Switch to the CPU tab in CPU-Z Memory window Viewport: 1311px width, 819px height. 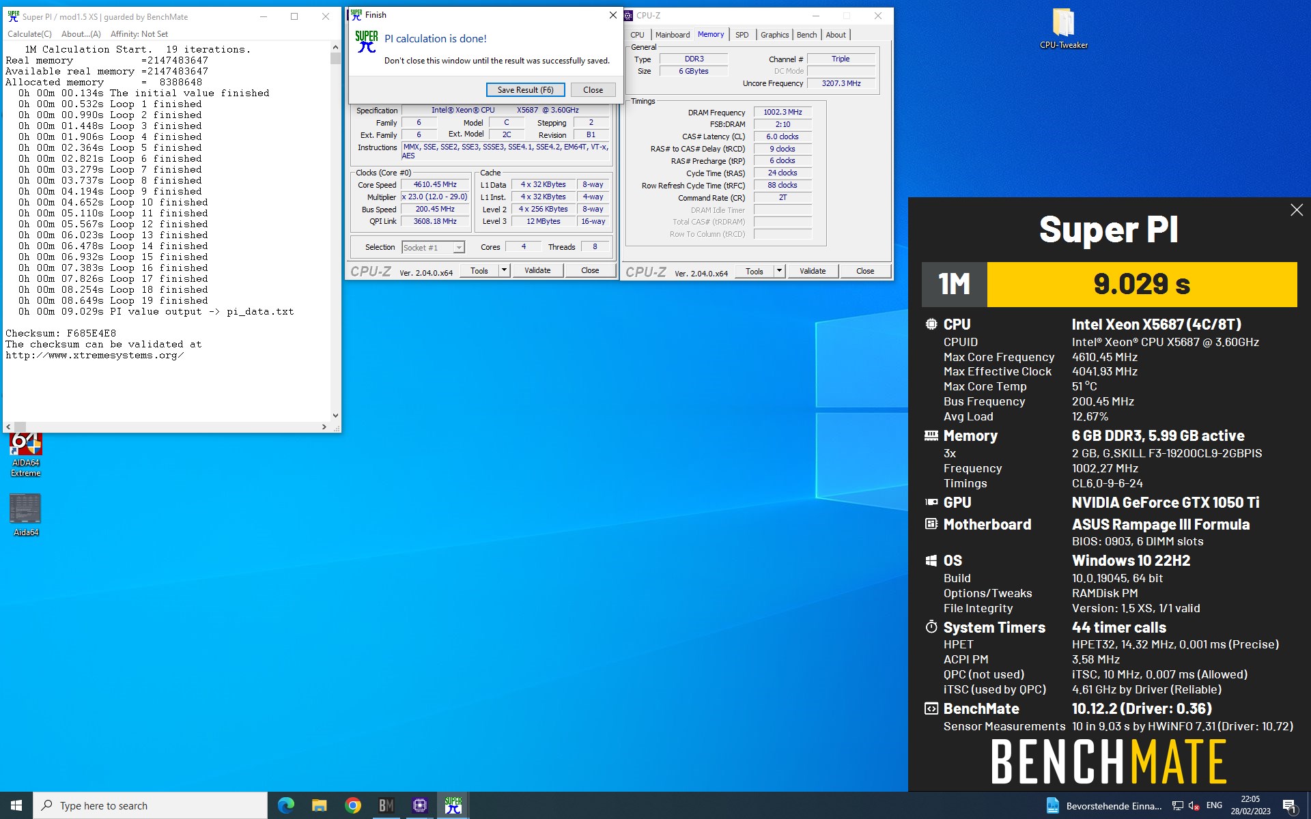click(x=637, y=35)
